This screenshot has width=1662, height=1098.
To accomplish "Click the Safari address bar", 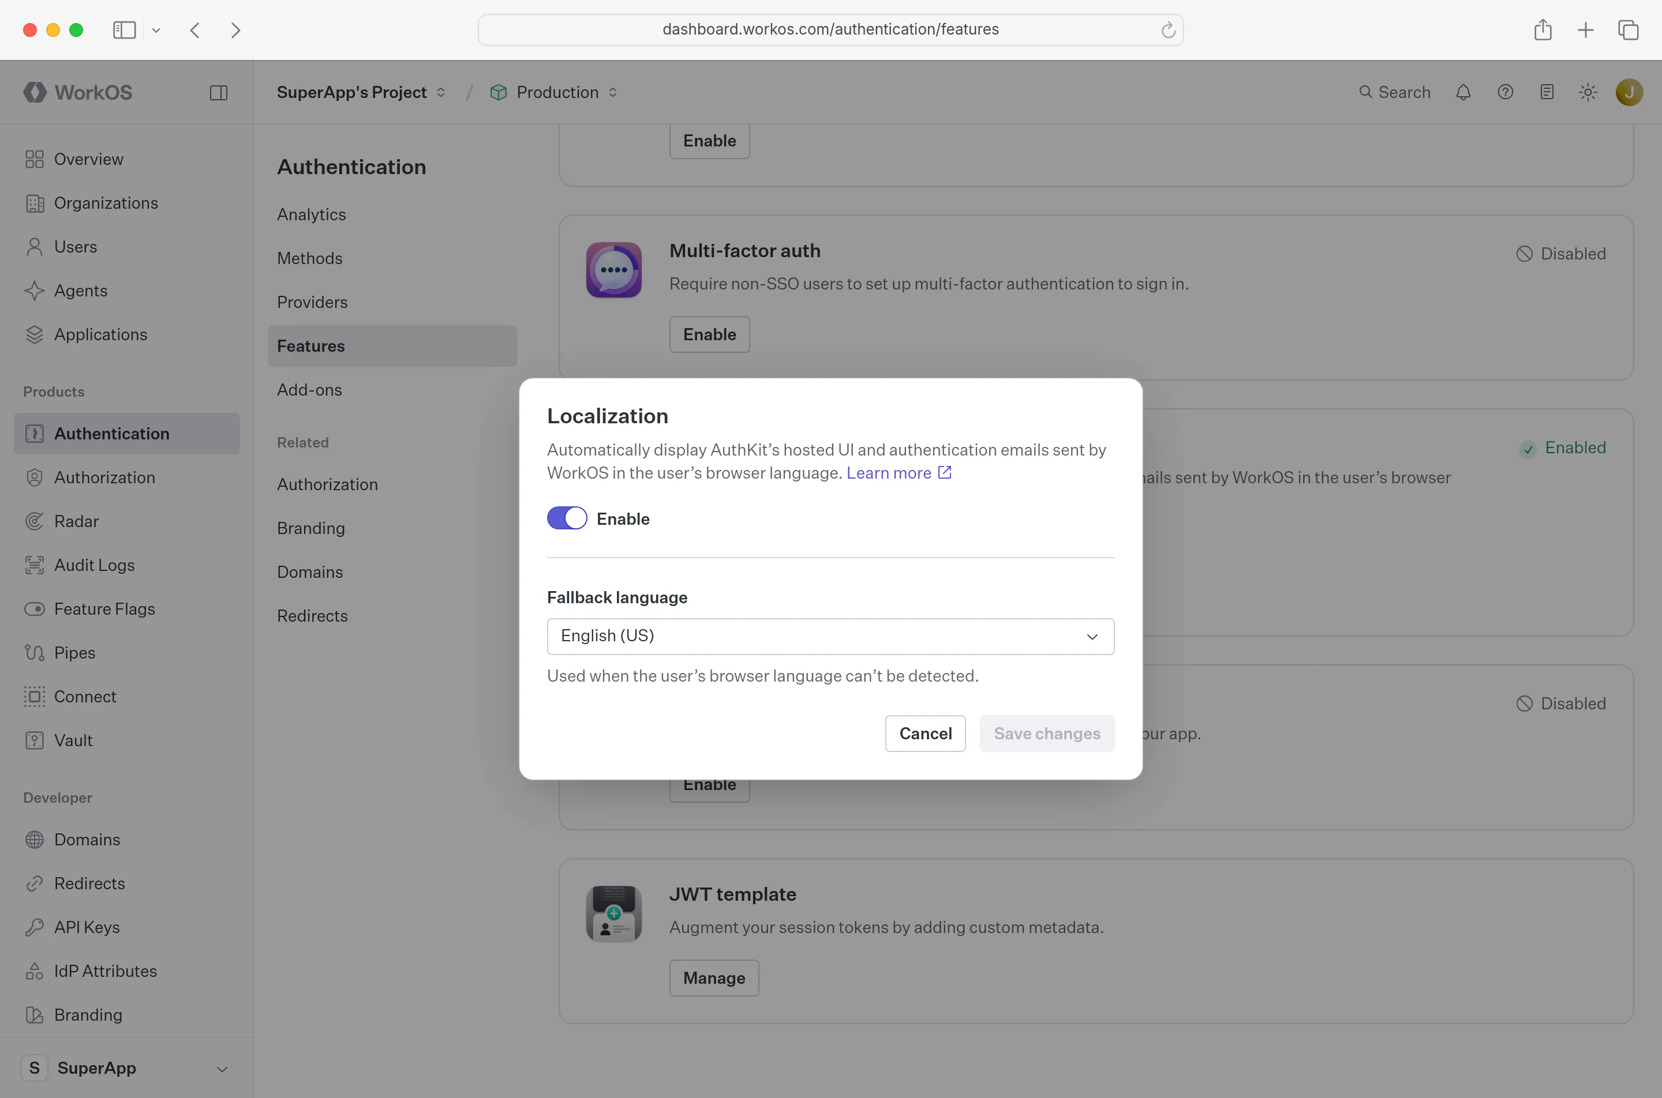I will pyautogui.click(x=830, y=29).
